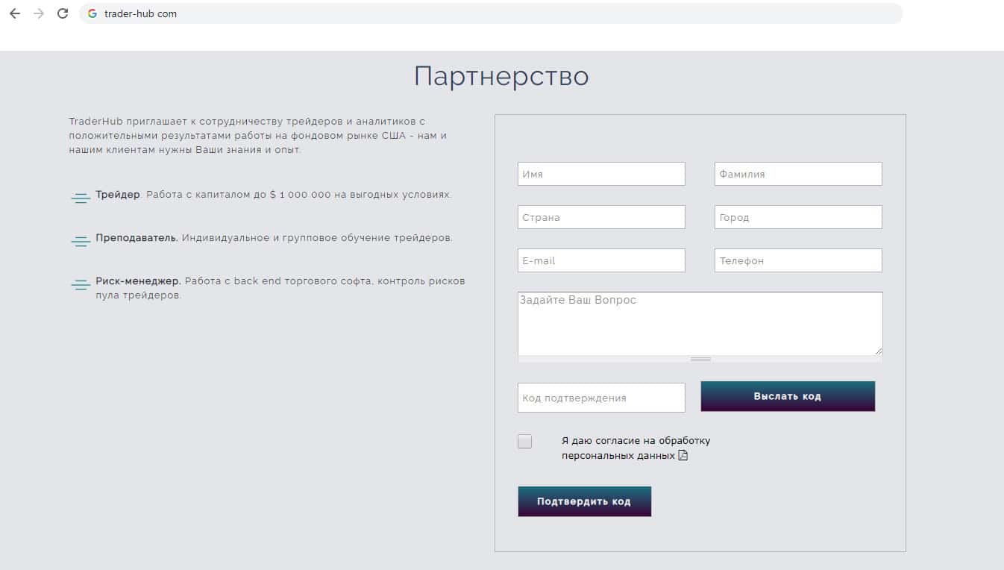Click the lines icon next to Трейдер

[81, 198]
